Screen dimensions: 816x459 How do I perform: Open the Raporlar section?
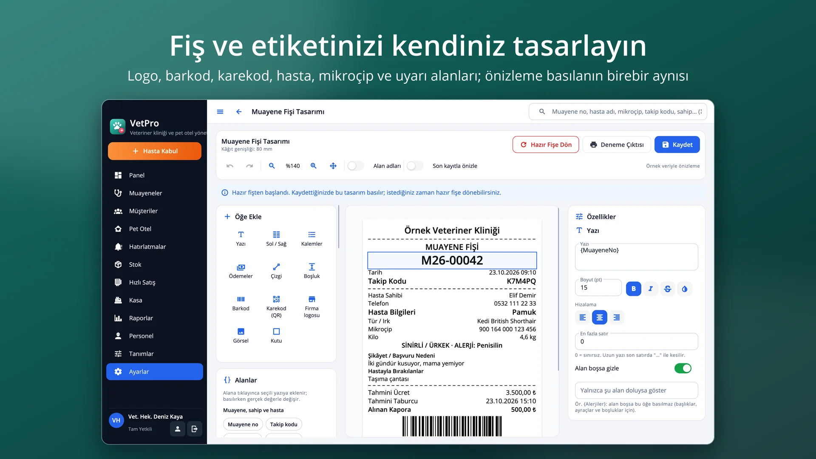(x=155, y=318)
